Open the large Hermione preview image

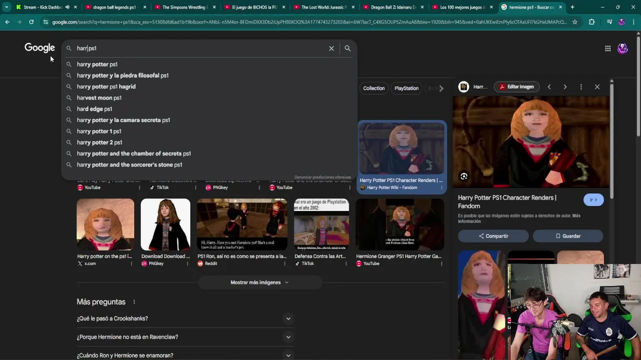pos(531,142)
